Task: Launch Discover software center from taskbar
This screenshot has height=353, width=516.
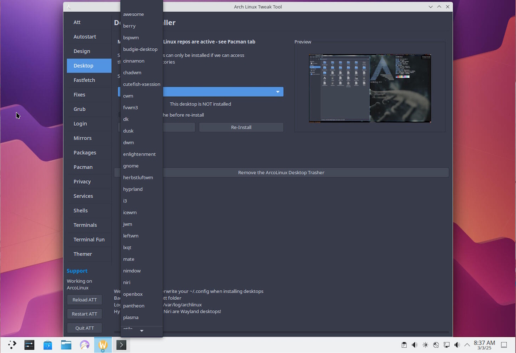Action: pyautogui.click(x=48, y=345)
